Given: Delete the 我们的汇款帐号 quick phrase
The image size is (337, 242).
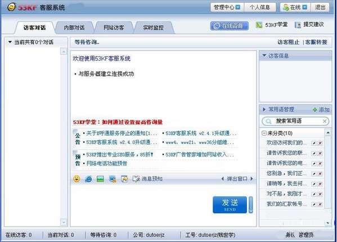Looking at the screenshot, I should pos(320,204).
